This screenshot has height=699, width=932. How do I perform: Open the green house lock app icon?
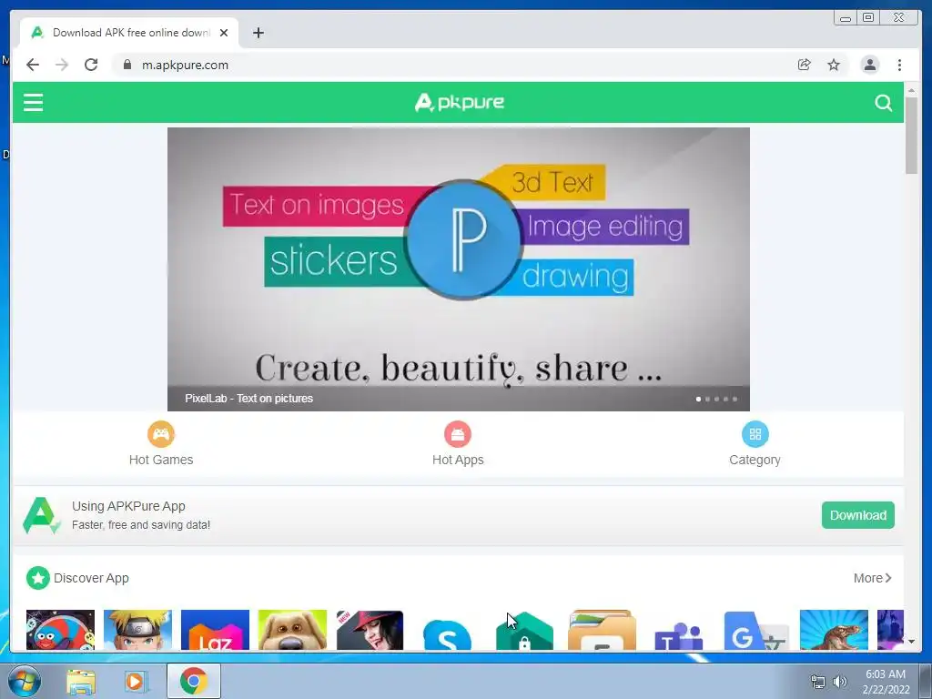524,631
